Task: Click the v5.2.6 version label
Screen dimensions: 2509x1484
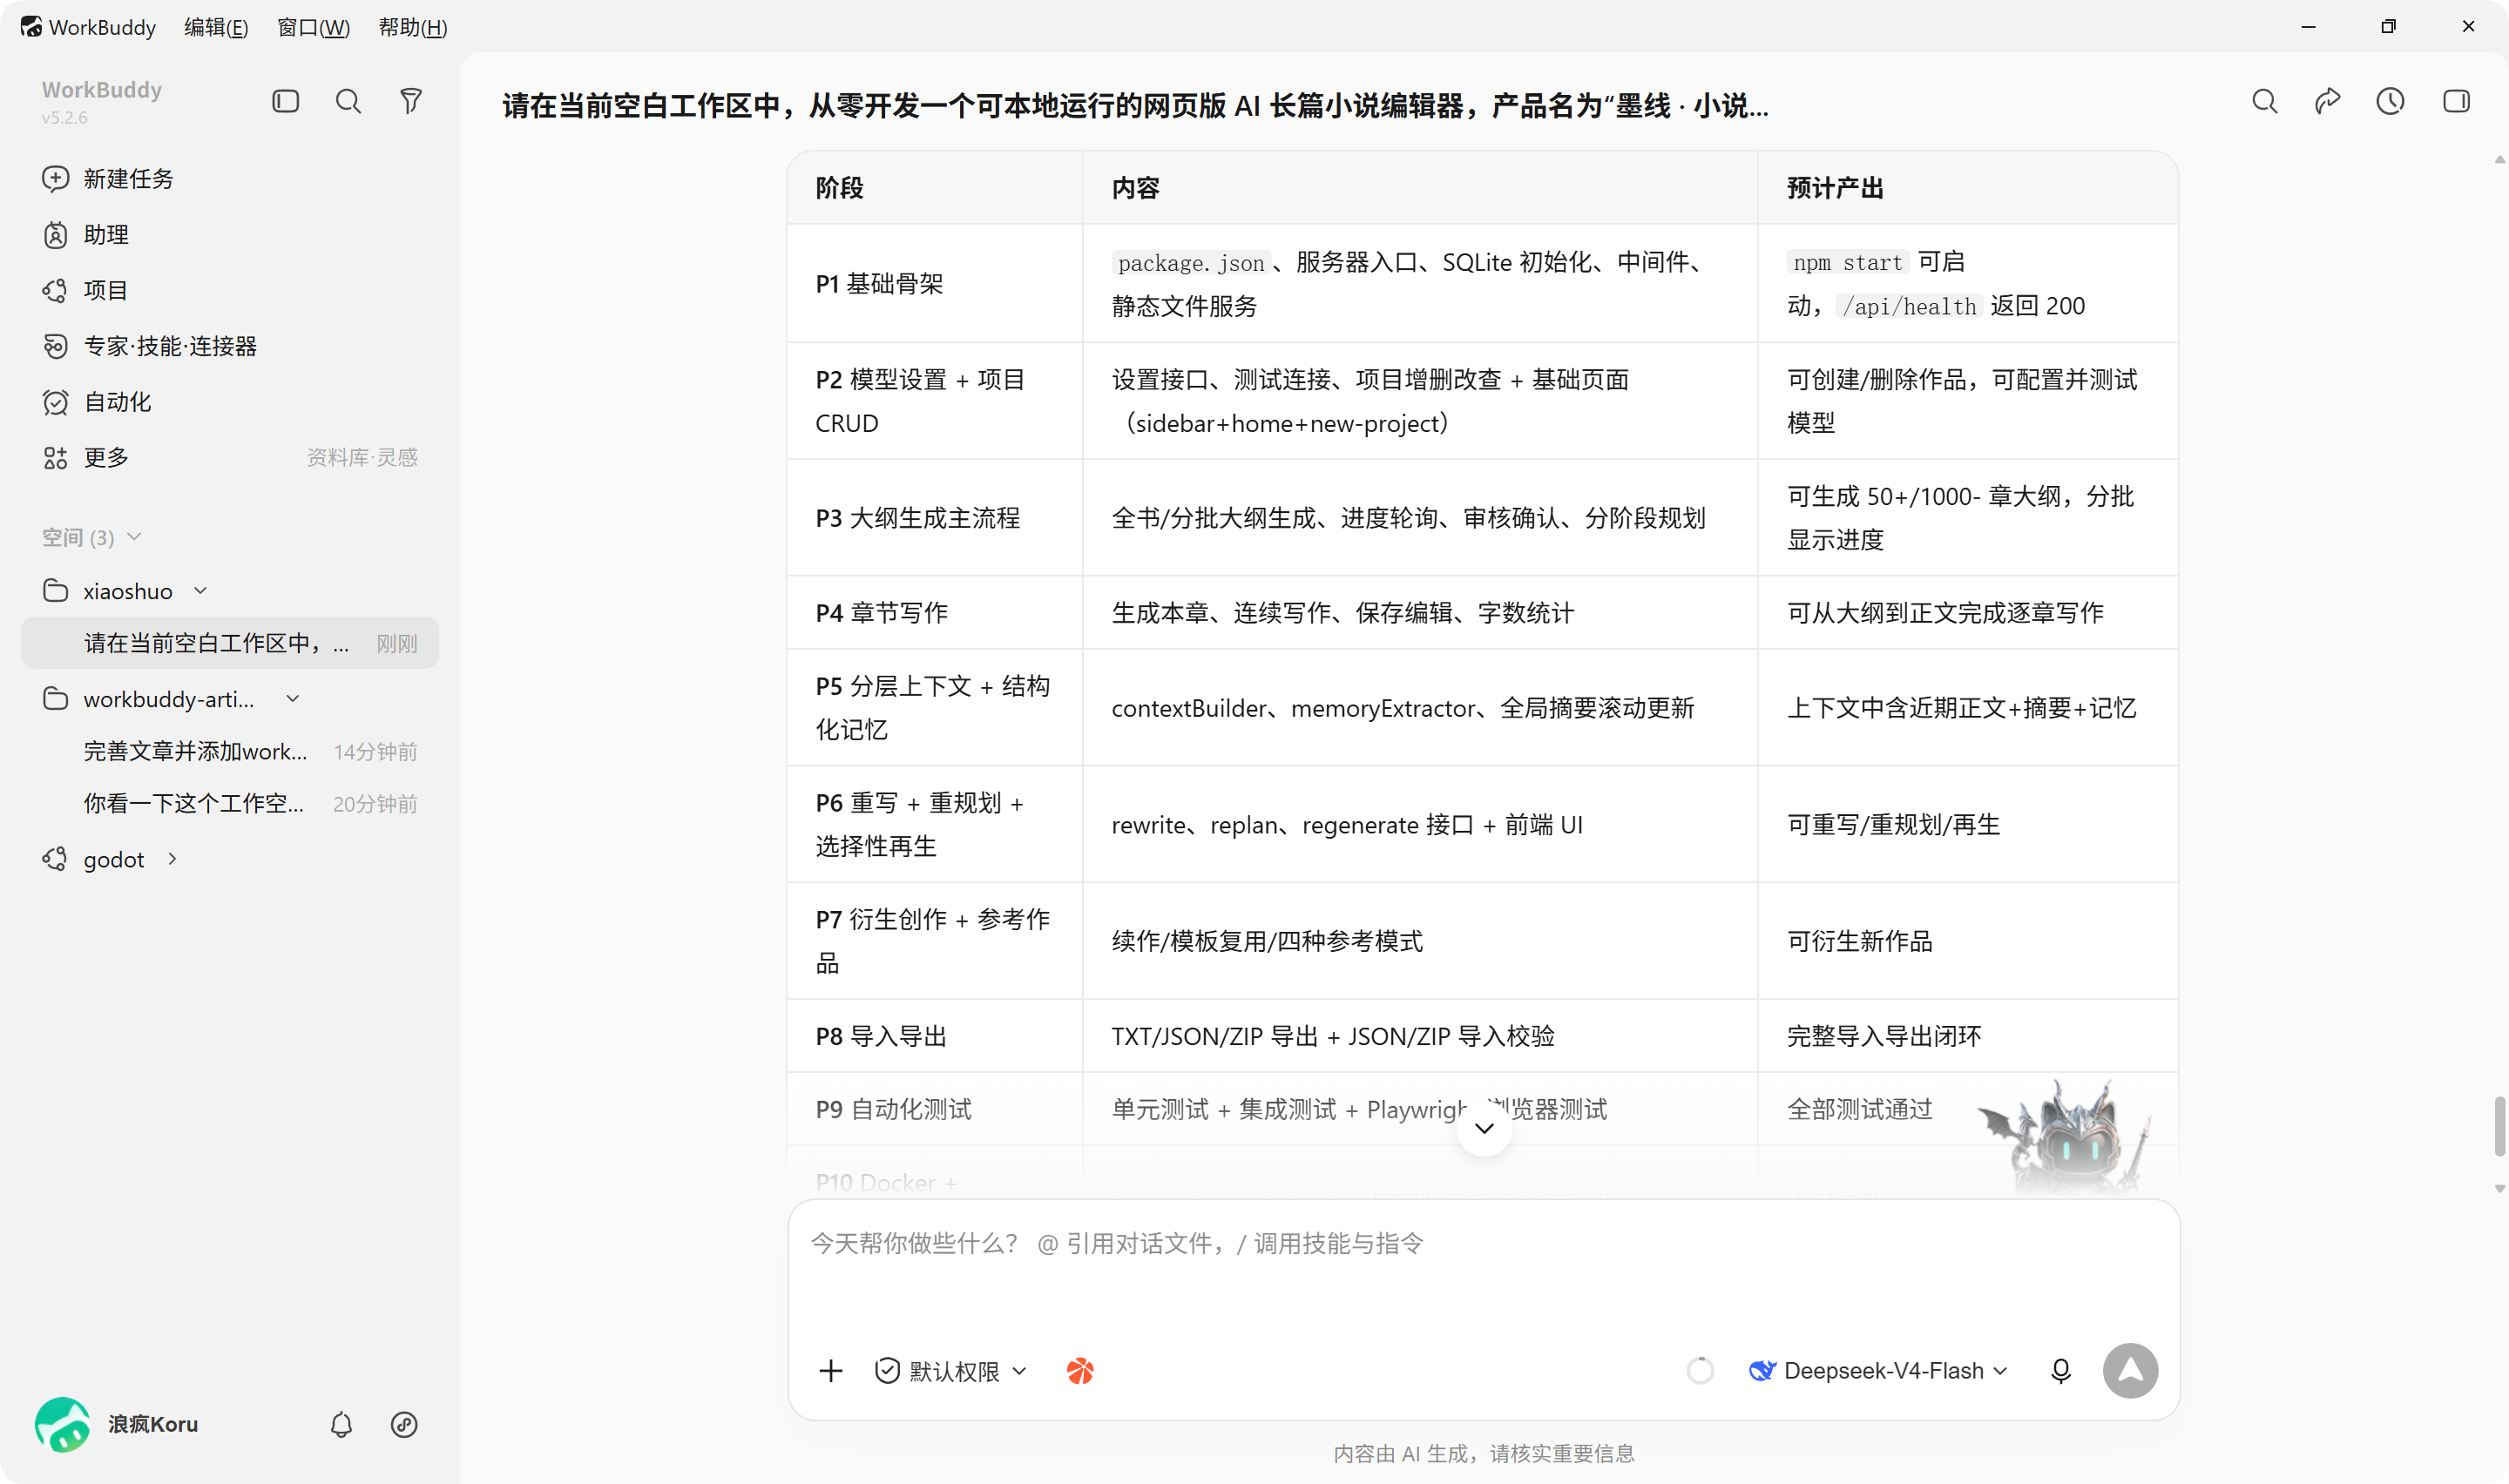Action: [x=64, y=118]
